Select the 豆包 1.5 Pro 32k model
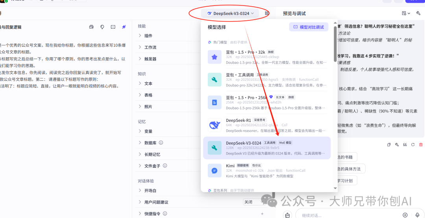Image resolution: width=425 pixels, height=218 pixels. click(267, 57)
